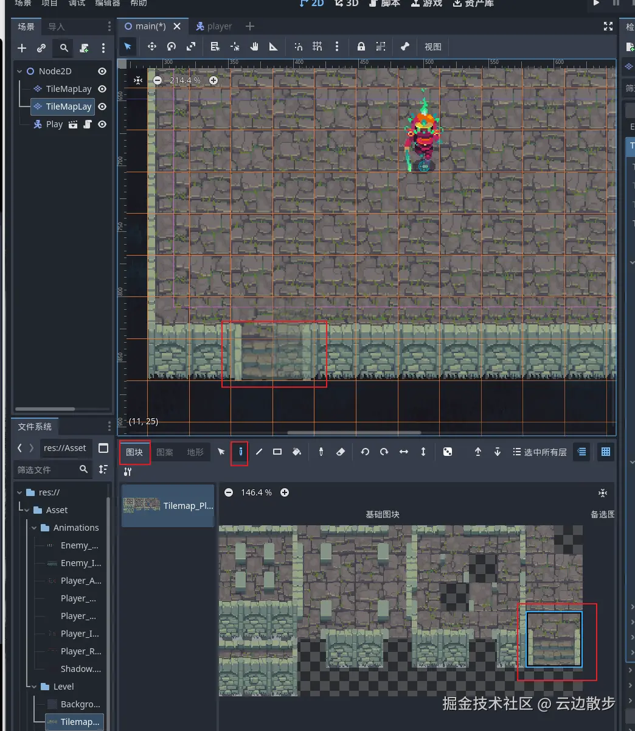Select the TileMap paint (pencil) tool

coord(240,452)
